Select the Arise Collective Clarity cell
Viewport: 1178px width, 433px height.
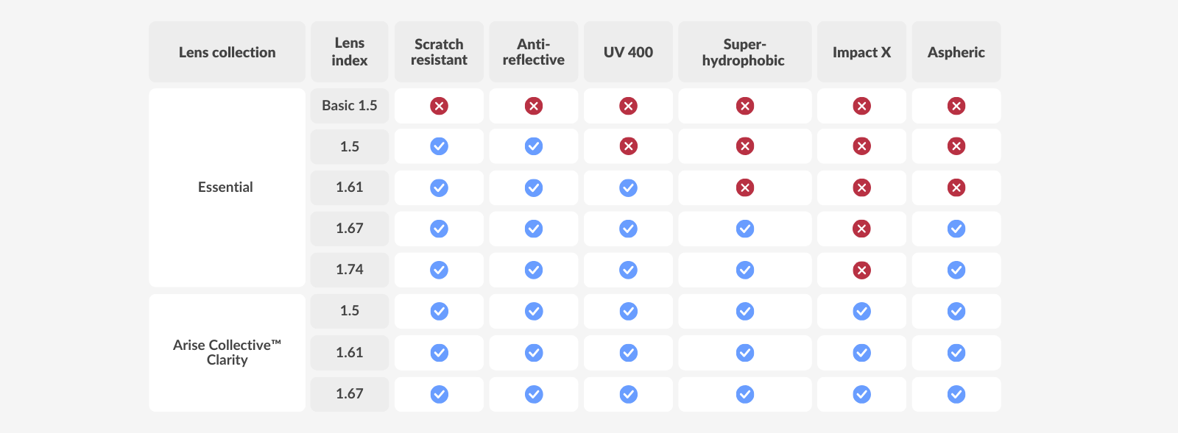coord(227,353)
